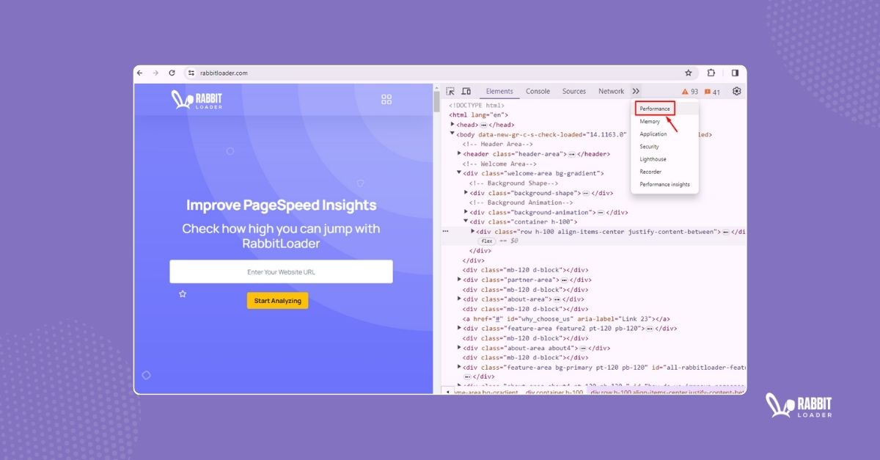Select the inspect element cursor tool
This screenshot has width=880, height=460.
pos(450,91)
